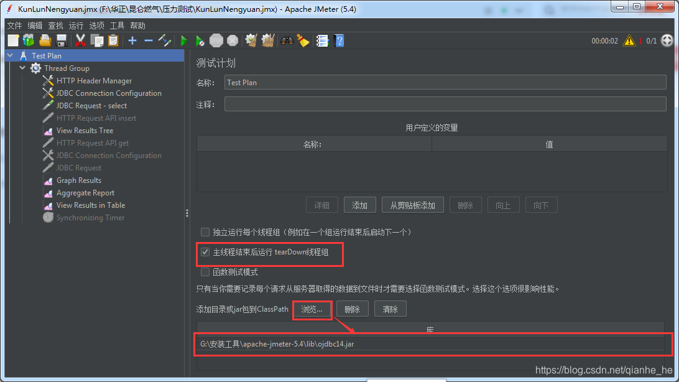Save the test plan using the Save icon

click(x=62, y=40)
